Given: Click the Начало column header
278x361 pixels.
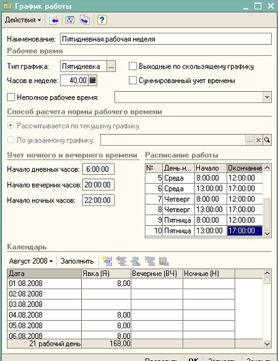Looking at the screenshot, I should coord(211,168).
